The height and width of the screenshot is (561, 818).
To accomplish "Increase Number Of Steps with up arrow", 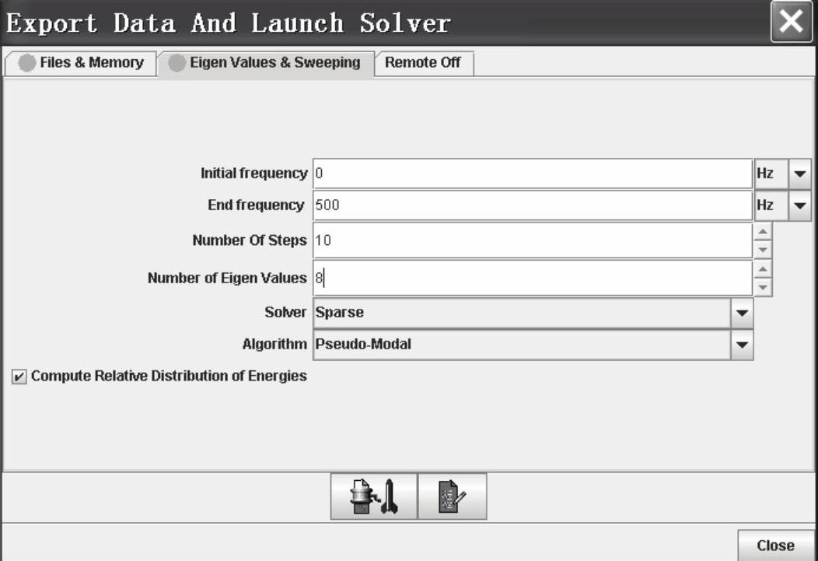I will click(763, 232).
